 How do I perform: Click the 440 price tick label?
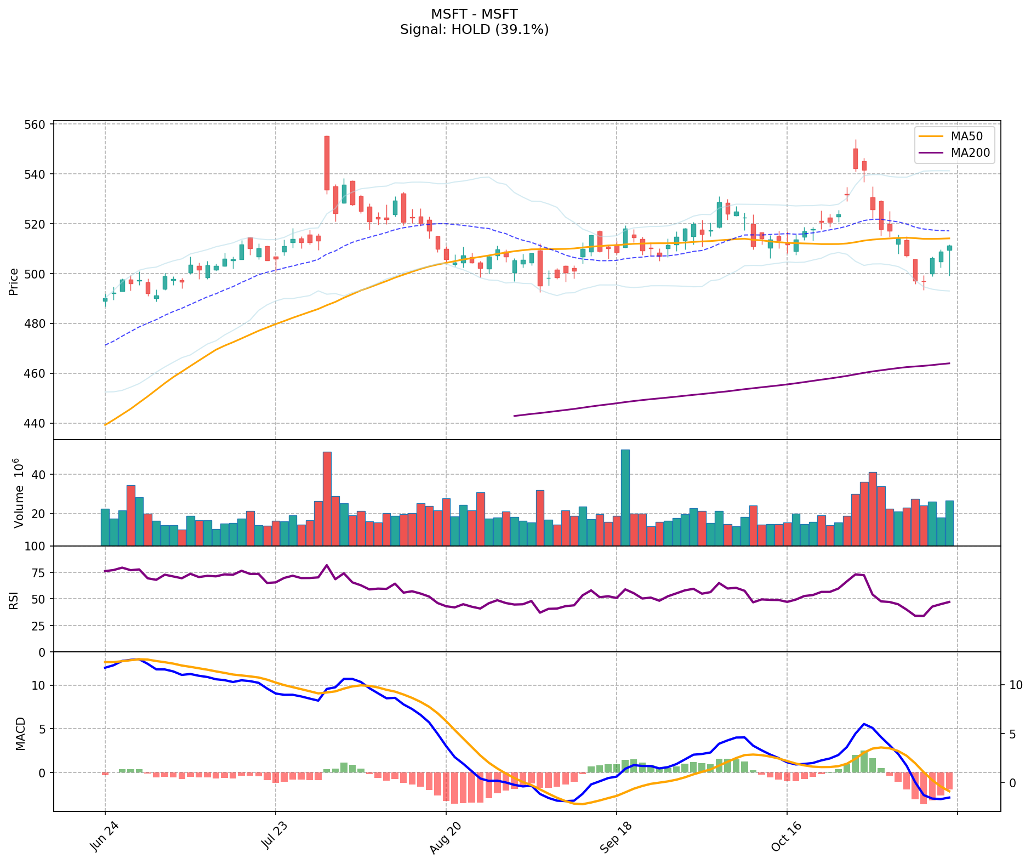coord(36,424)
